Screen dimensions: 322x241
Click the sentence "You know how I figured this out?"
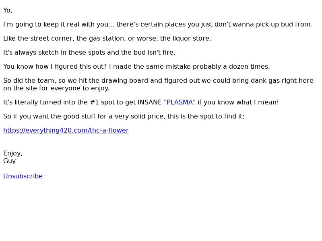pos(55,67)
